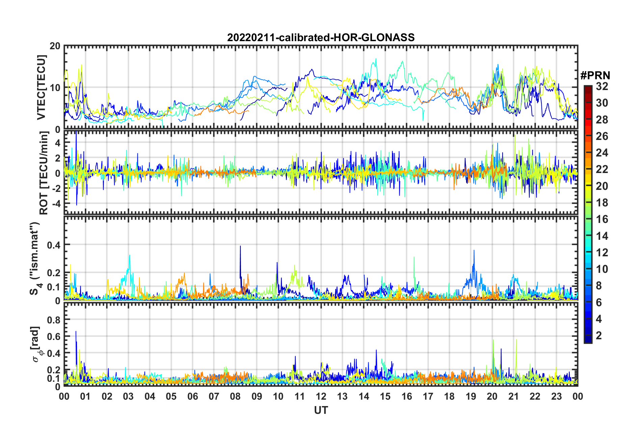Click colorbar tick label 20
Image resolution: width=642 pixels, height=429 pixels.
click(x=602, y=186)
